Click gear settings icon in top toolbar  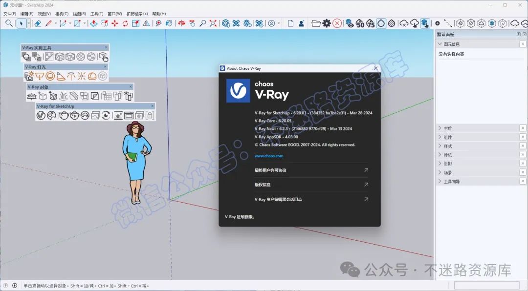[327, 23]
